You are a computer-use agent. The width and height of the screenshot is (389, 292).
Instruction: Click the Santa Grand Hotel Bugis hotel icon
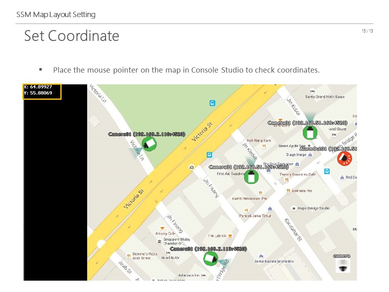point(312,91)
